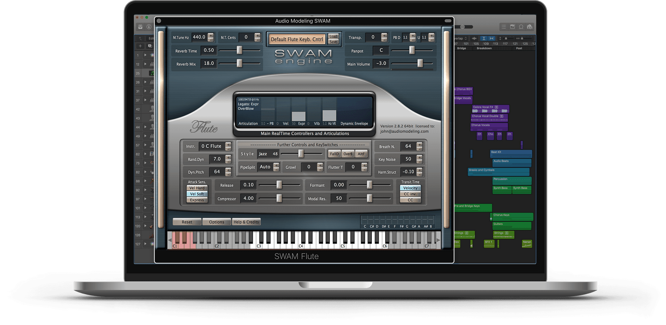Click the Default Flute Keyb. Cntrl preset name
Screen dimensions: 666x325
pos(297,39)
